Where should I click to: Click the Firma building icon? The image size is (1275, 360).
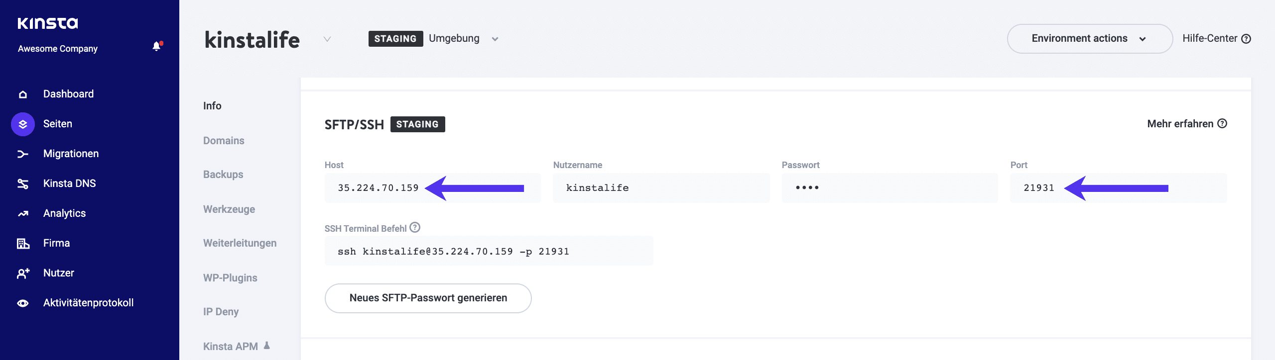coord(23,244)
